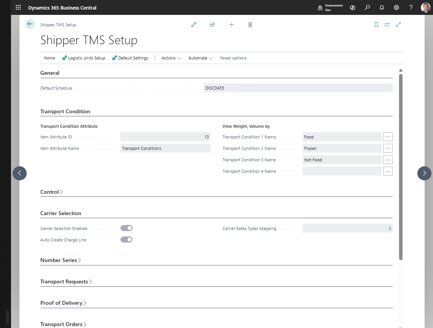433x328 pixels.
Task: Expand the Number Series section
Action: pos(61,260)
